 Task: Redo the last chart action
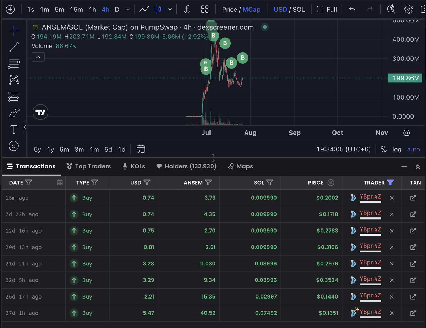click(370, 10)
